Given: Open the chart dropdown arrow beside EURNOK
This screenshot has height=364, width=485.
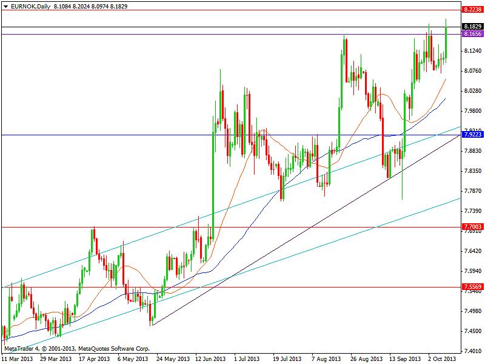Looking at the screenshot, I should click(5, 5).
